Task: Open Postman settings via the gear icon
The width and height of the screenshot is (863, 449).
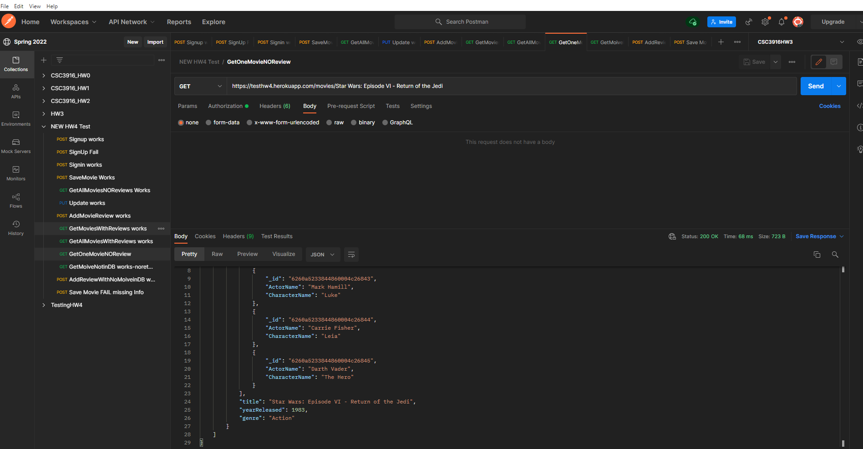Action: [765, 21]
